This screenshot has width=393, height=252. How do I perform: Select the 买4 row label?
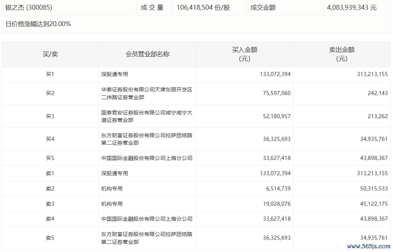[50, 139]
